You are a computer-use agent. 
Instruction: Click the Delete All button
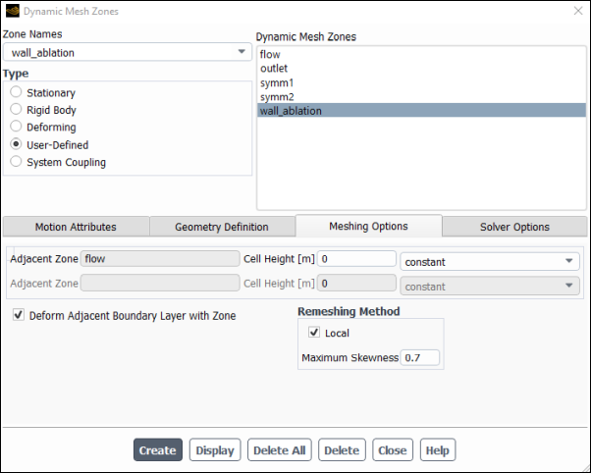pos(279,449)
